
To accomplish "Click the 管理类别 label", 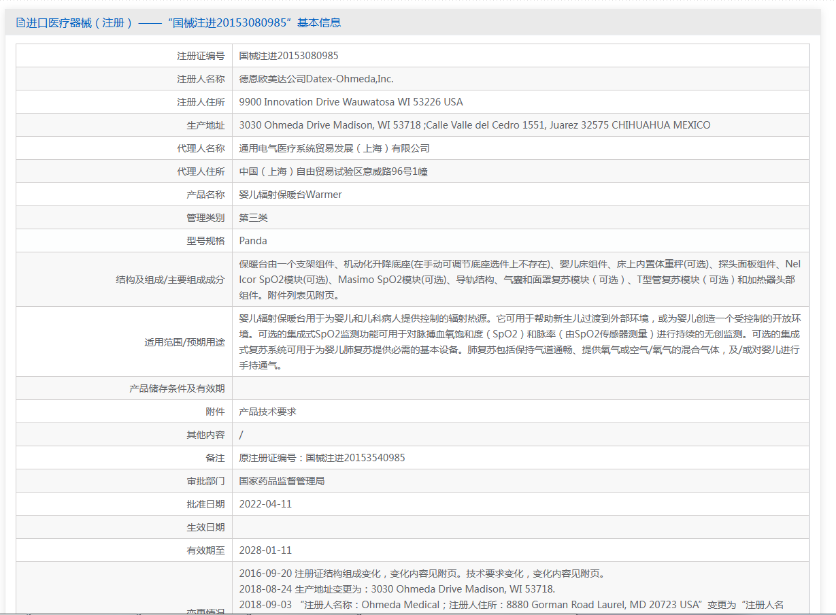I will 205,218.
